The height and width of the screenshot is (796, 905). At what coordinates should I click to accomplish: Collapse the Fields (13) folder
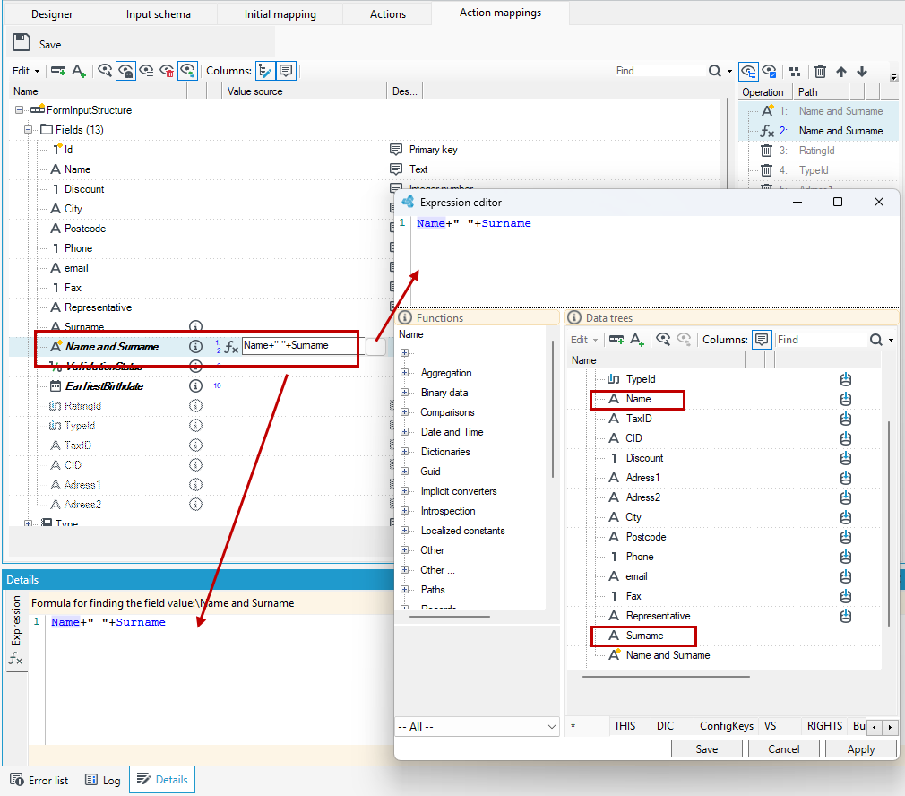pyautogui.click(x=28, y=129)
